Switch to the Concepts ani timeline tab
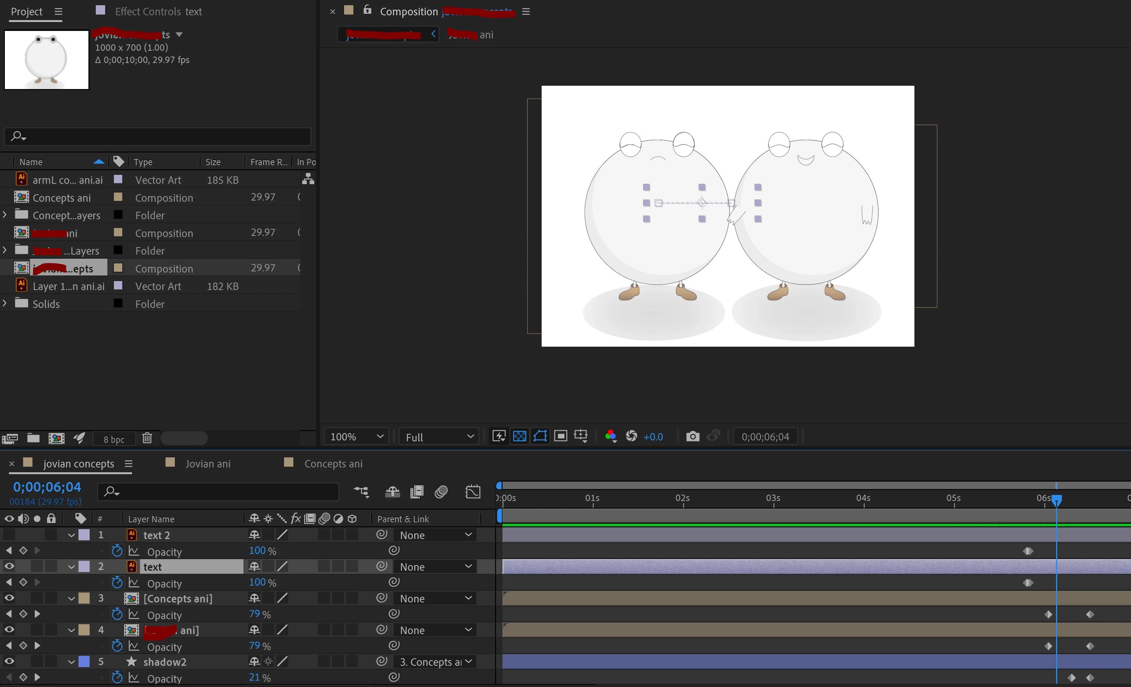The height and width of the screenshot is (687, 1131). (333, 464)
